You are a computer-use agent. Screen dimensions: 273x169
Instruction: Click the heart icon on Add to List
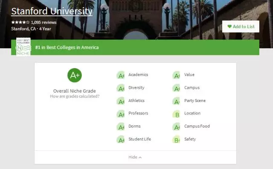pos(229,26)
